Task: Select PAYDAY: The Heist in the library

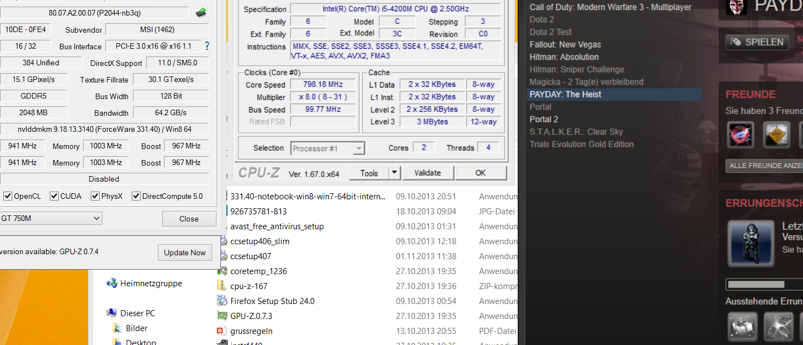Action: [x=615, y=94]
